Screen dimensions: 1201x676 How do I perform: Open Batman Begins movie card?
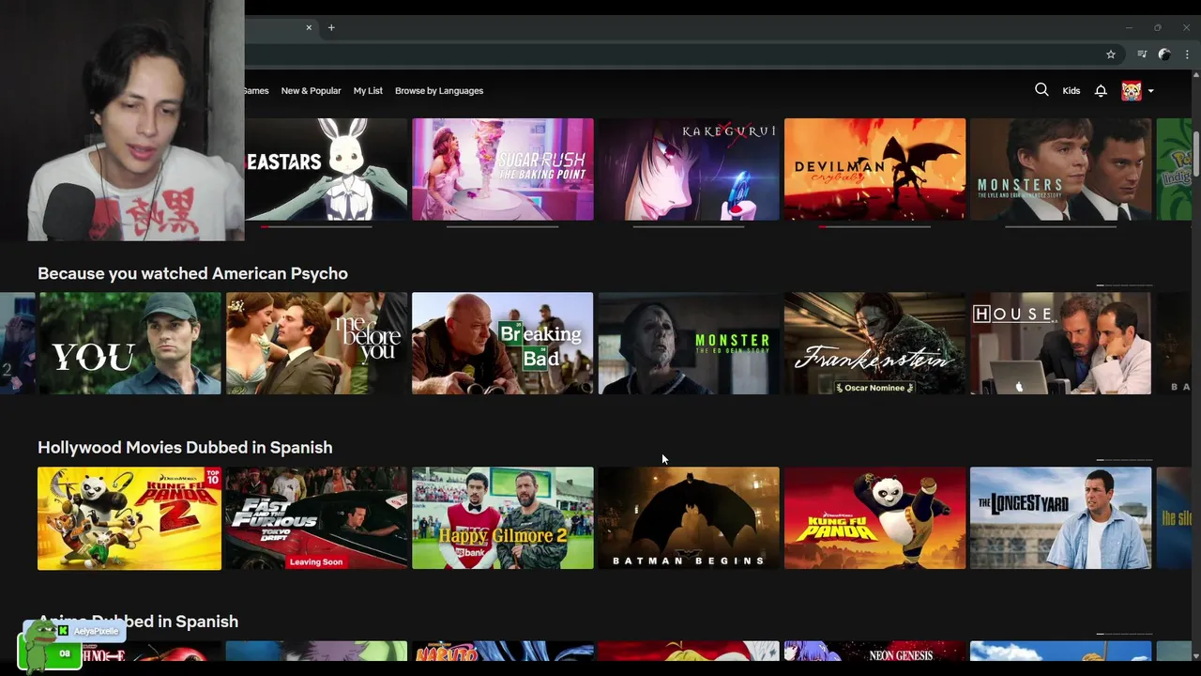(x=689, y=518)
